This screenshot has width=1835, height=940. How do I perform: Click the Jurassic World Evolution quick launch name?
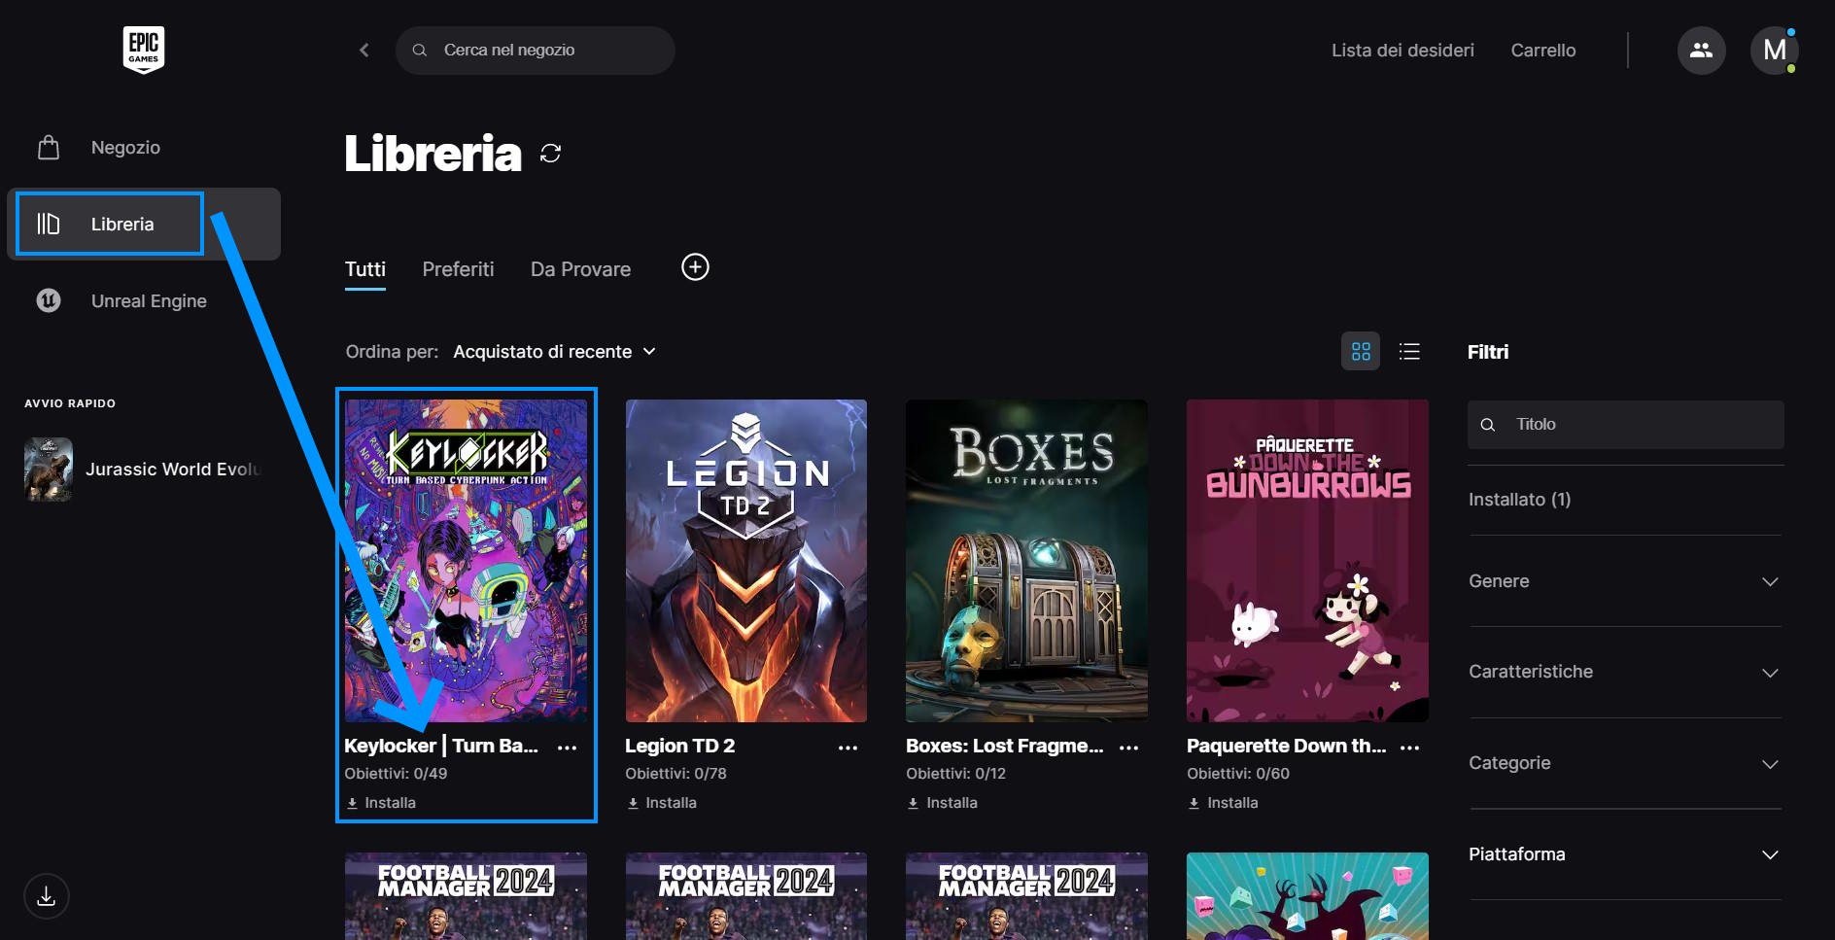click(x=173, y=469)
